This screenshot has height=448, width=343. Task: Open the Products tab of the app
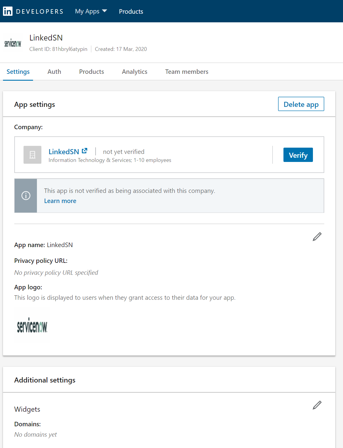pos(91,71)
